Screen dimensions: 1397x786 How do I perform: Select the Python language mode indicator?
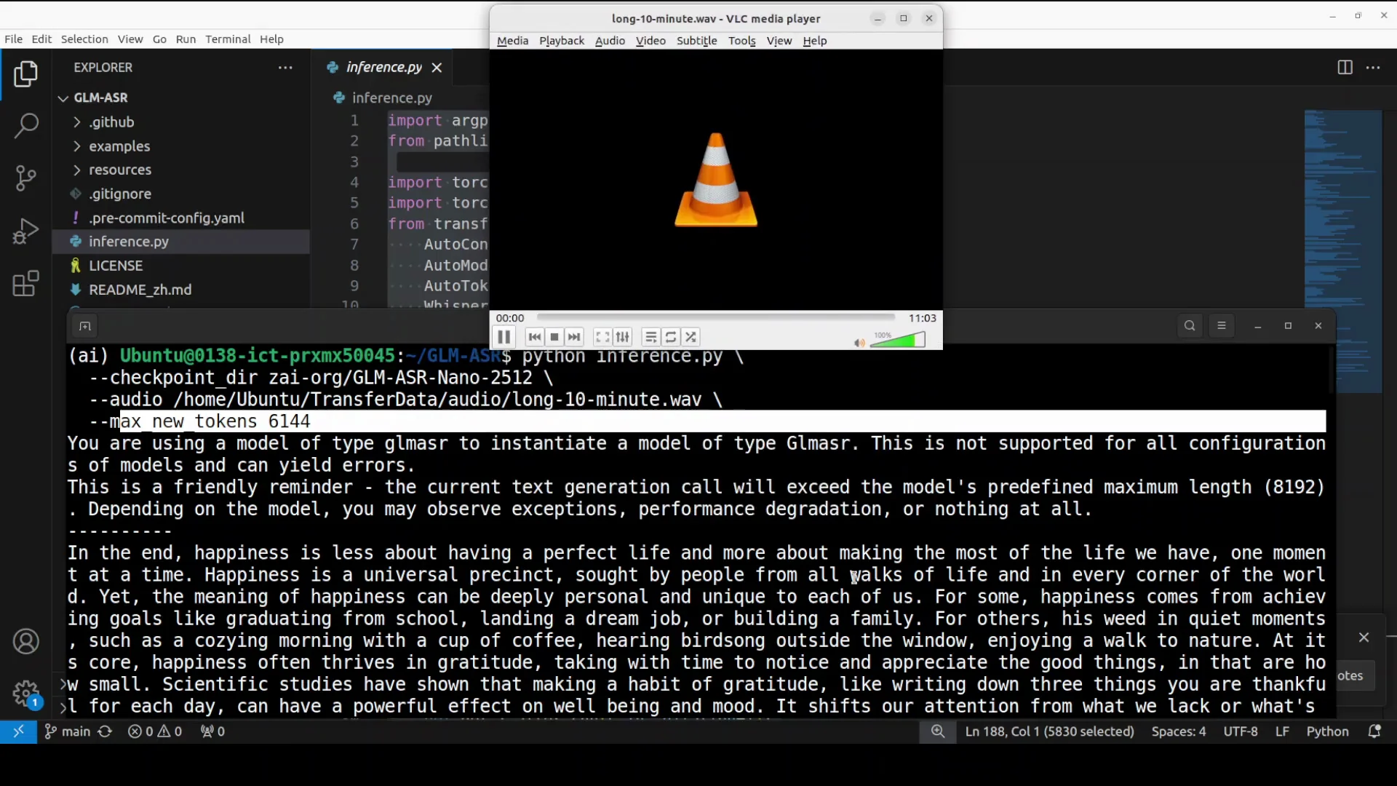1329,731
